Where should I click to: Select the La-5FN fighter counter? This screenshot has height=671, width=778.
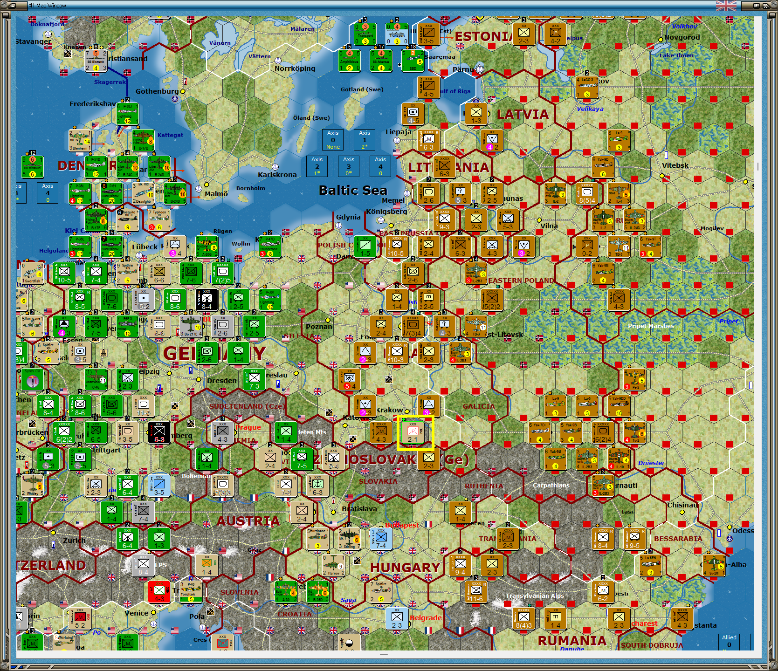650,565
